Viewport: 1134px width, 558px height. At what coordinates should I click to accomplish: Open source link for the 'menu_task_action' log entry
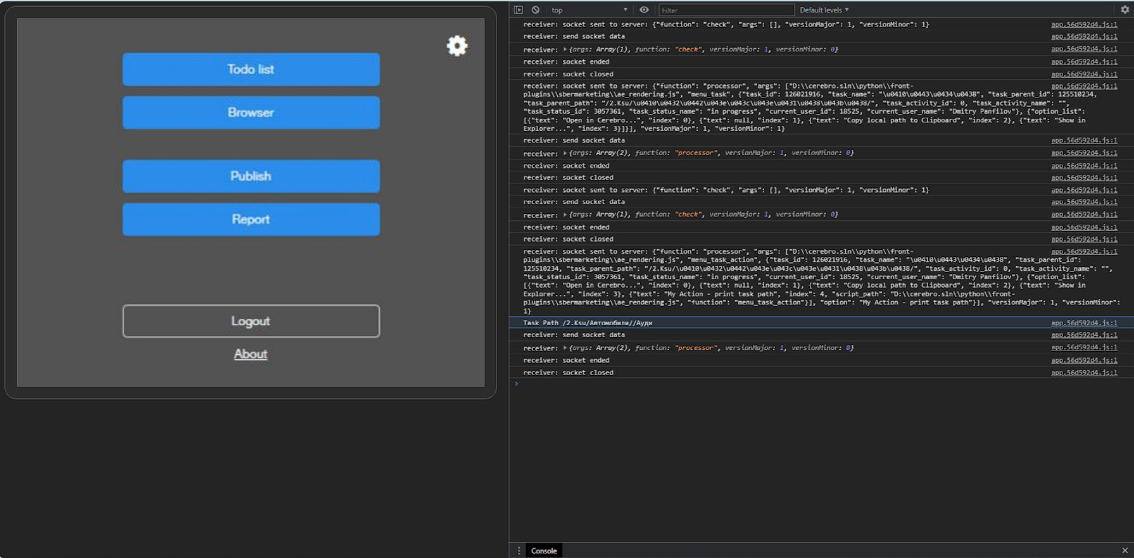[x=1084, y=251]
